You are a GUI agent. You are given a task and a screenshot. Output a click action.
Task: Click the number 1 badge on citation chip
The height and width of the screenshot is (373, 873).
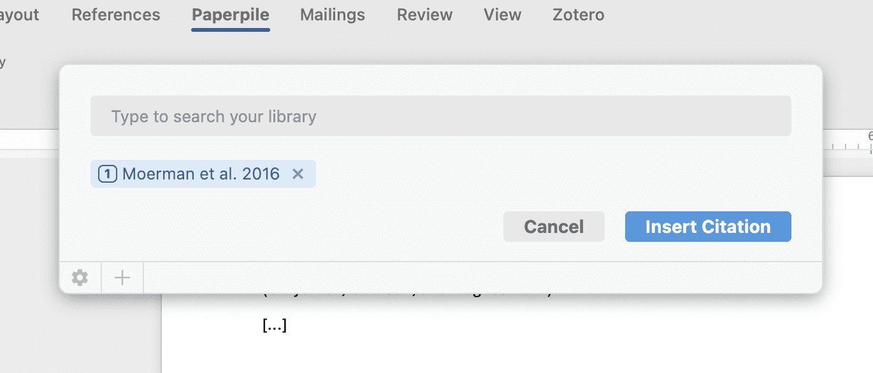point(108,174)
